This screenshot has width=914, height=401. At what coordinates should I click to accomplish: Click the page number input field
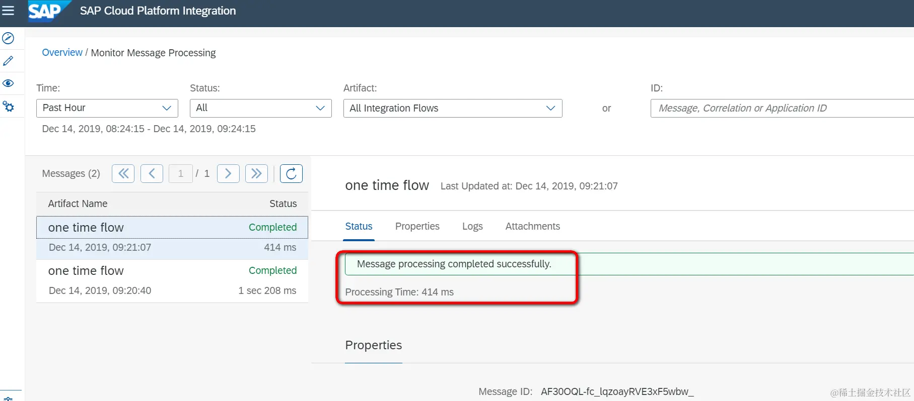[180, 173]
